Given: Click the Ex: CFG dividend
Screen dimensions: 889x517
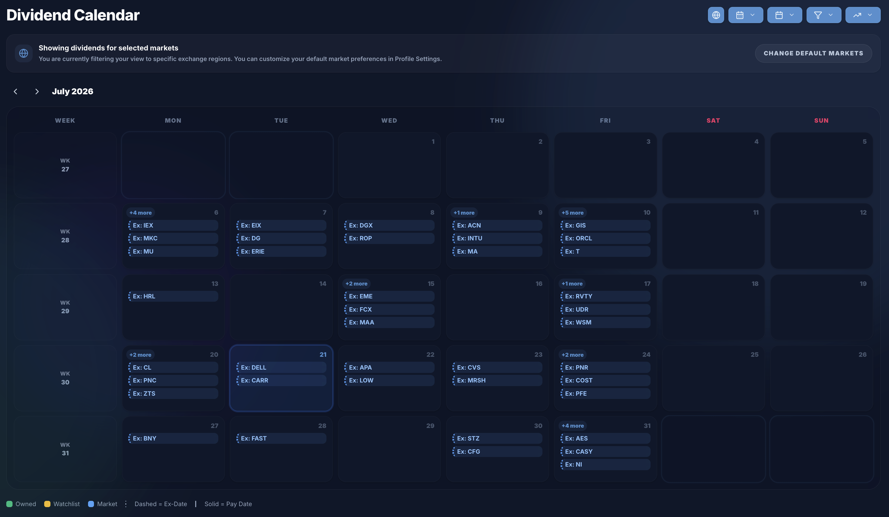Looking at the screenshot, I should (x=497, y=451).
